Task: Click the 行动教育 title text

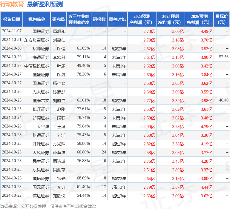Action: pos(12,4)
